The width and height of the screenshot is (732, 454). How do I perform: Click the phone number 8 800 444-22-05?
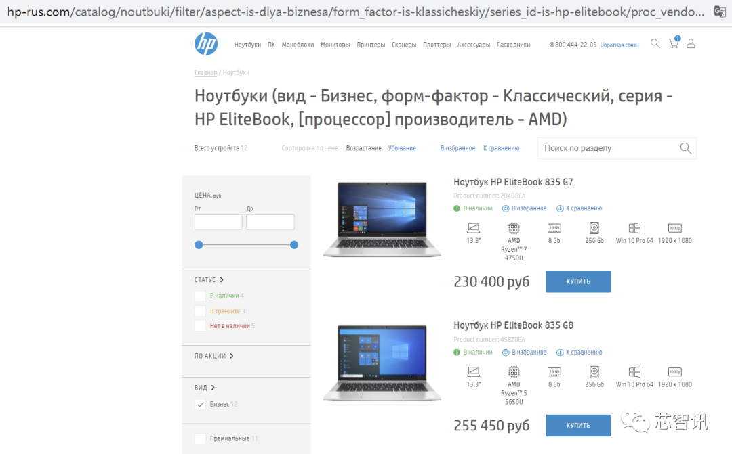[x=573, y=45]
